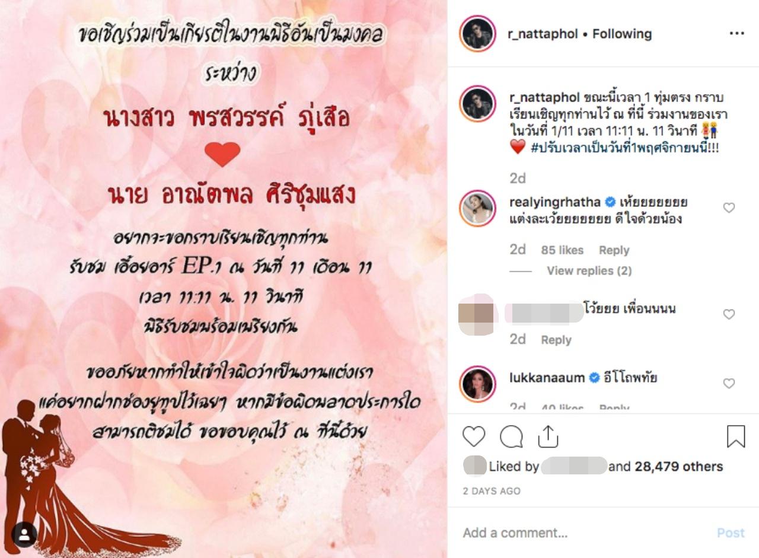The width and height of the screenshot is (759, 558).
Task: Open lukkanaaum's profile avatar
Action: [x=477, y=384]
